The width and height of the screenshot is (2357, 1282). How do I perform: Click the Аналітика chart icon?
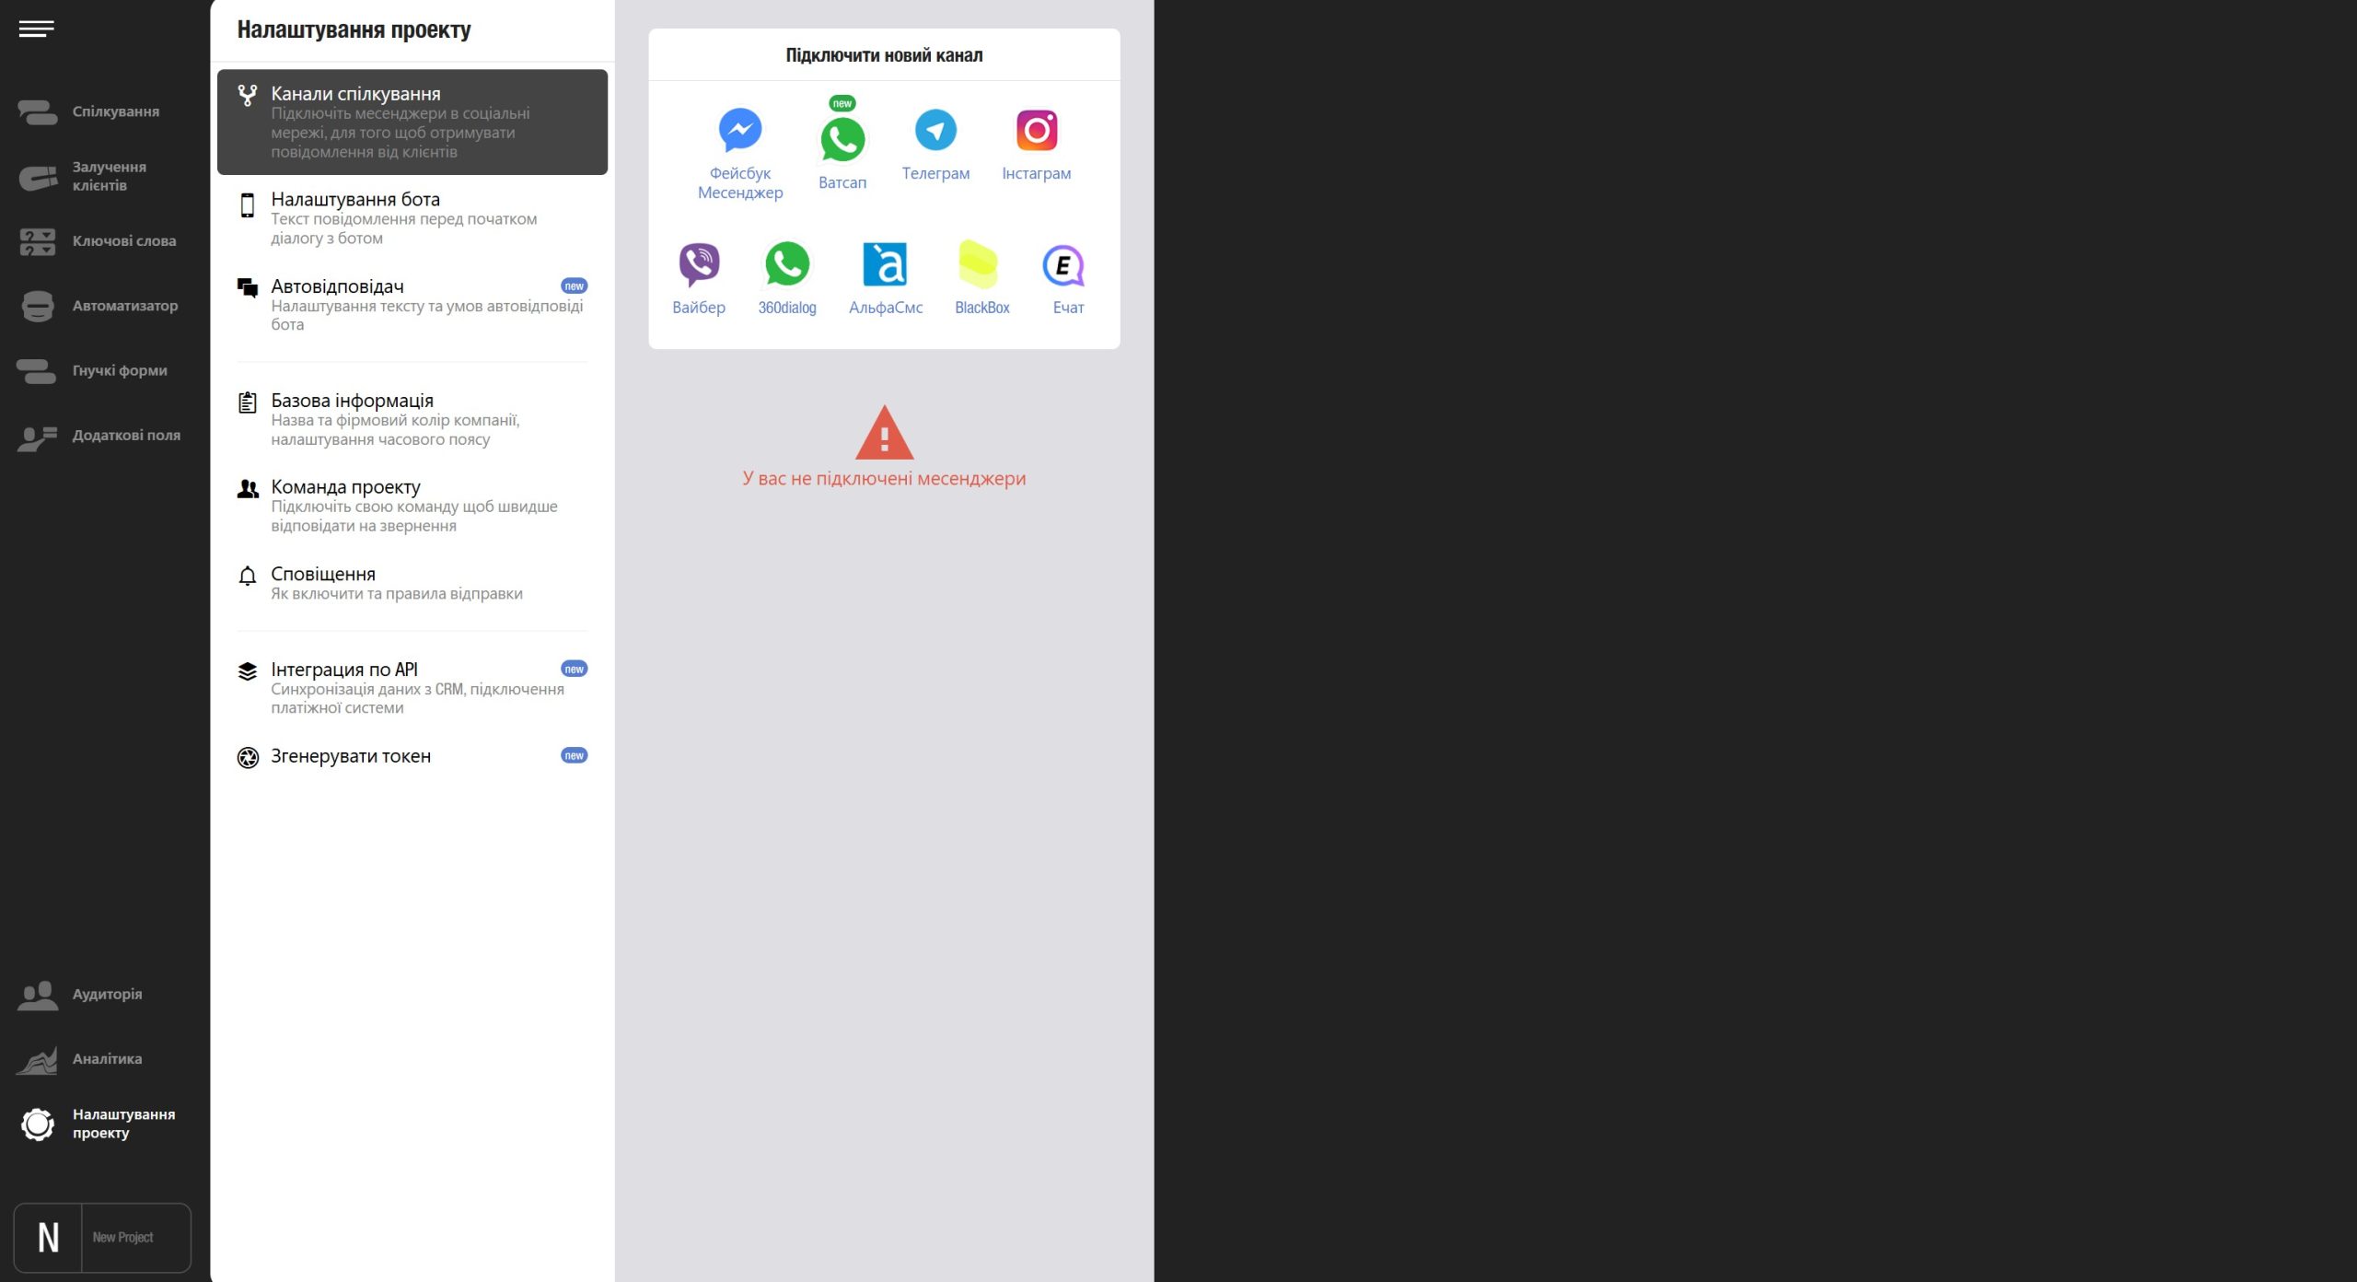pos(37,1060)
